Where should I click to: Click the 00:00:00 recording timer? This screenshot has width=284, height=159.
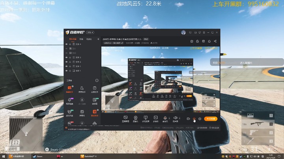[x=202, y=128]
